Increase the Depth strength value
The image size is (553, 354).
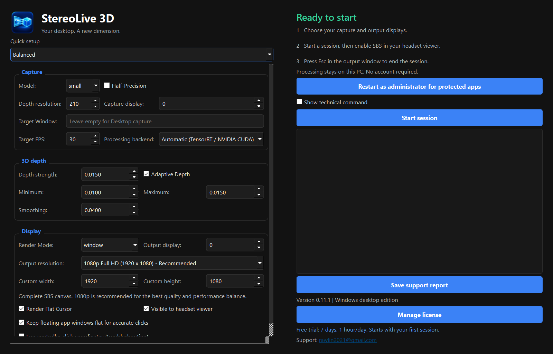[134, 171]
